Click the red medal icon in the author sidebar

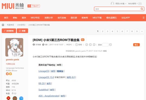click(x=8, y=98)
